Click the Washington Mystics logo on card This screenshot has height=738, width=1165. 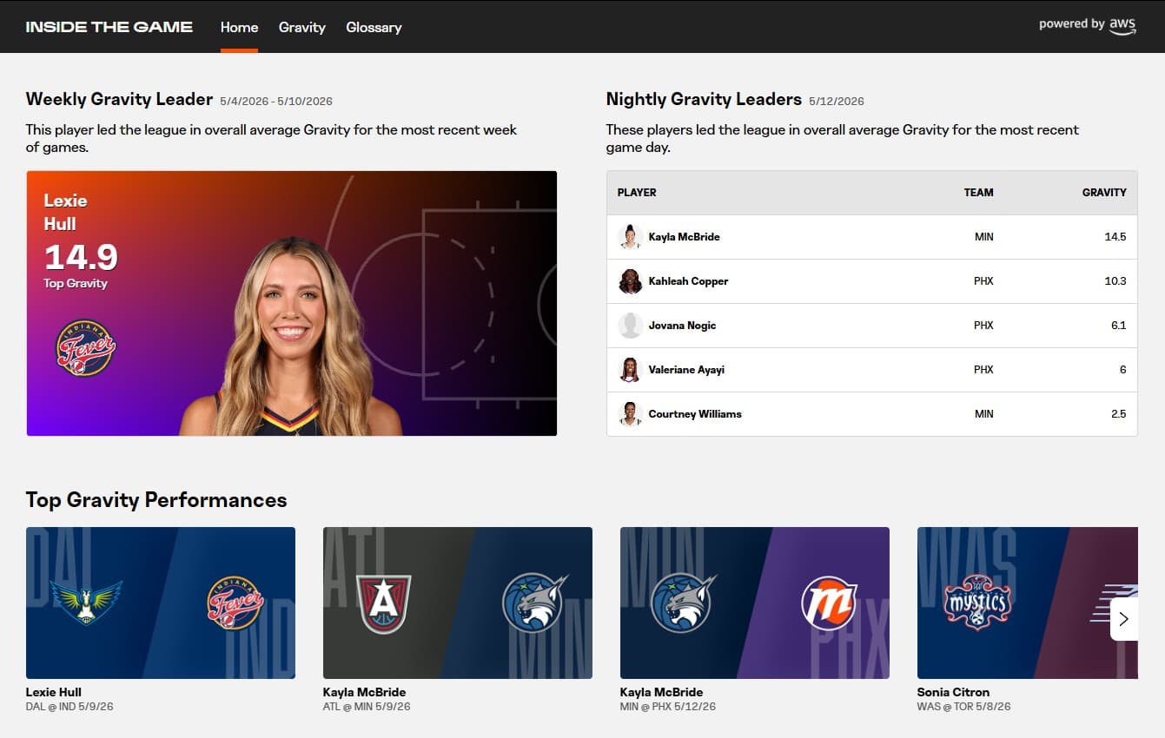click(977, 603)
